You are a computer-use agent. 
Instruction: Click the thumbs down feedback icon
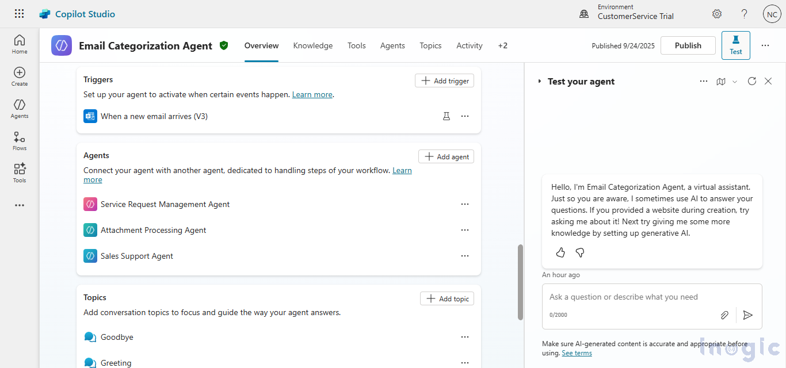tap(580, 252)
